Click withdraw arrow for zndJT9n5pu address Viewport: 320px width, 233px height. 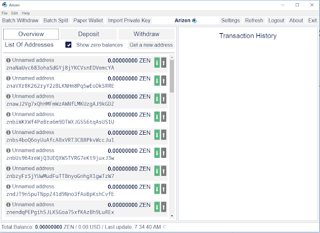pos(164,189)
